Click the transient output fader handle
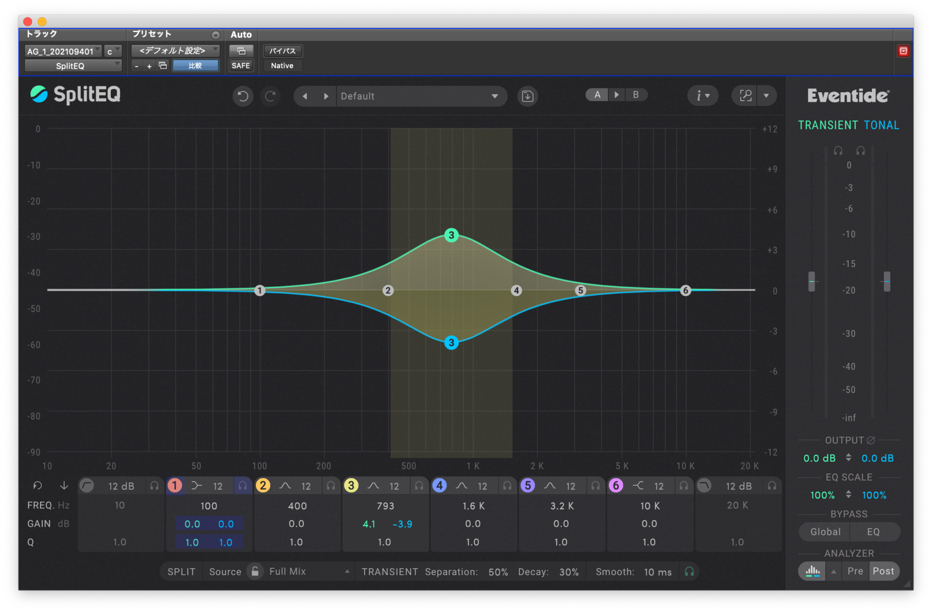Viewport: 932px width, 612px height. coord(812,281)
